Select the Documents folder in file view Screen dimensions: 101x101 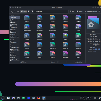point(40,26)
